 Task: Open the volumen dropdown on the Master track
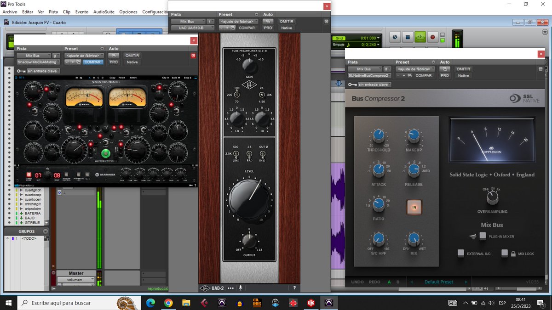tap(76, 279)
